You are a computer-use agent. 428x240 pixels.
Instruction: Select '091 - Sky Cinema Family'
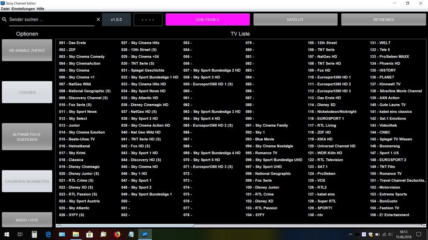tap(267, 125)
